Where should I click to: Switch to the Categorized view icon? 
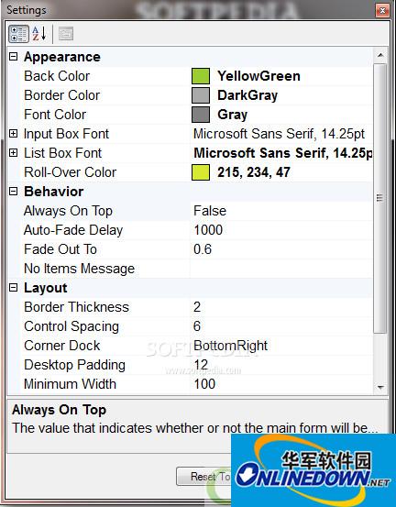point(18,34)
